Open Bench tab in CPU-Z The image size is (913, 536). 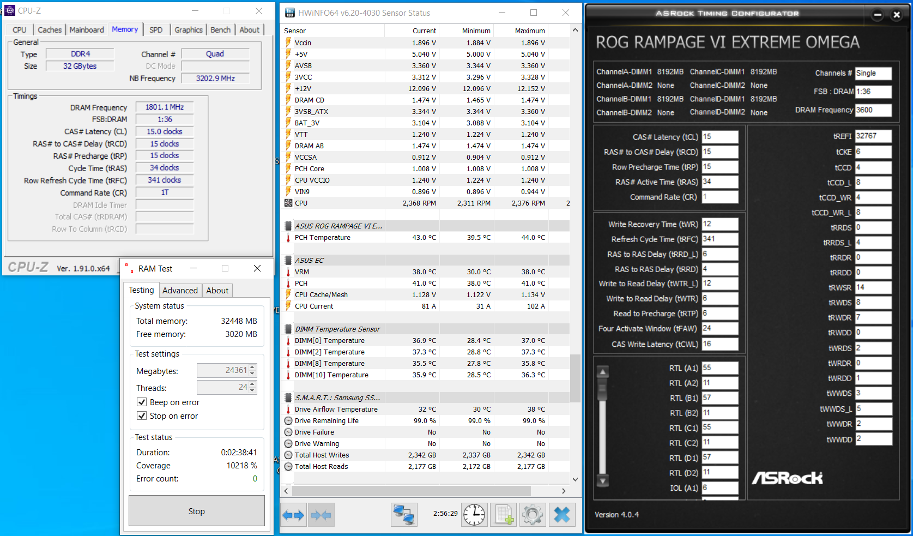[221, 30]
